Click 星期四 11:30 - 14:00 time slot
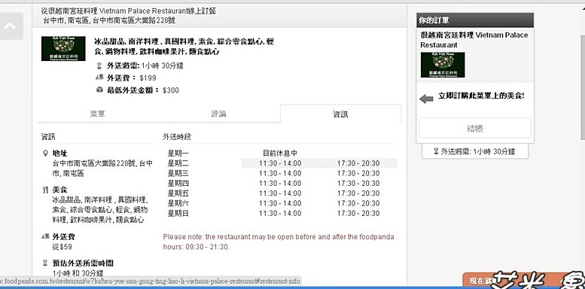585x289 pixels. (x=280, y=184)
